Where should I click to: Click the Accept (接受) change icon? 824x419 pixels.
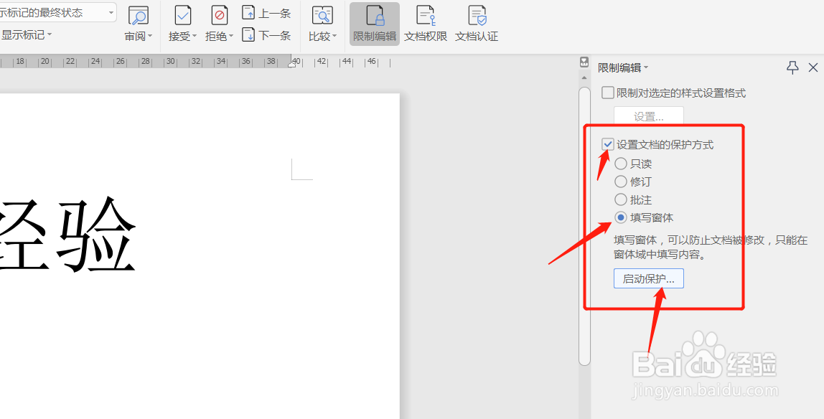[x=183, y=16]
